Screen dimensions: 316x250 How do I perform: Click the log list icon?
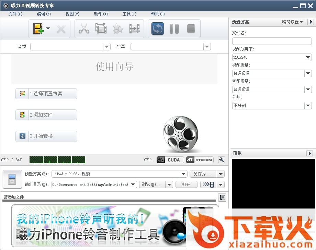222,198
